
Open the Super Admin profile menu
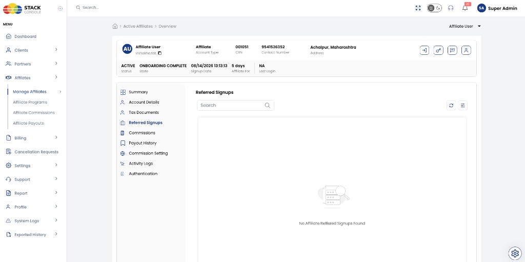(497, 8)
